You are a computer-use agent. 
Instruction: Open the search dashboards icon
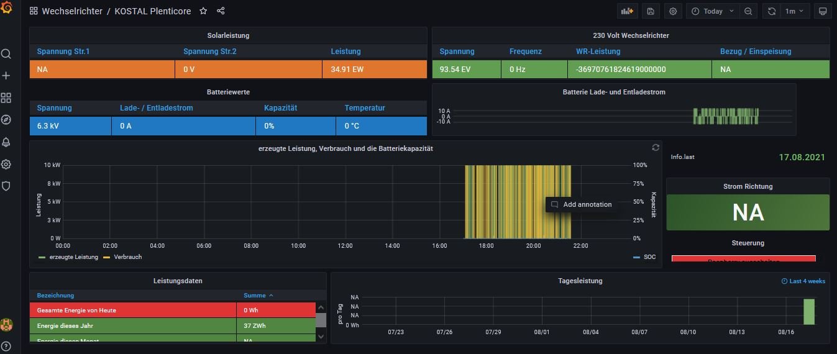[x=6, y=54]
